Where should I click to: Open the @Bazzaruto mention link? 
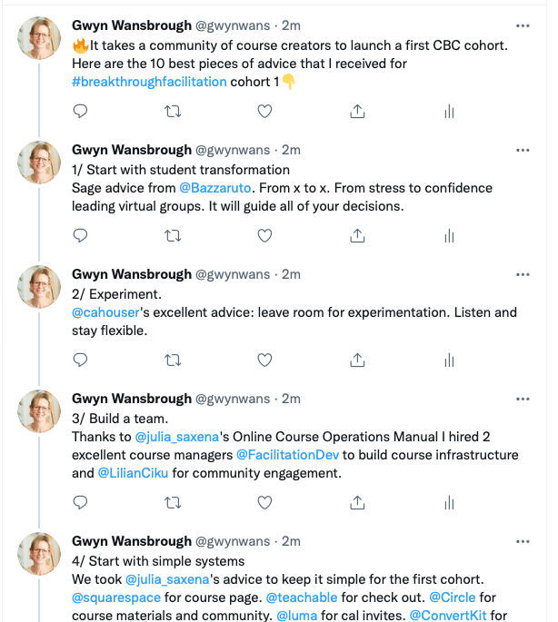[x=215, y=188]
